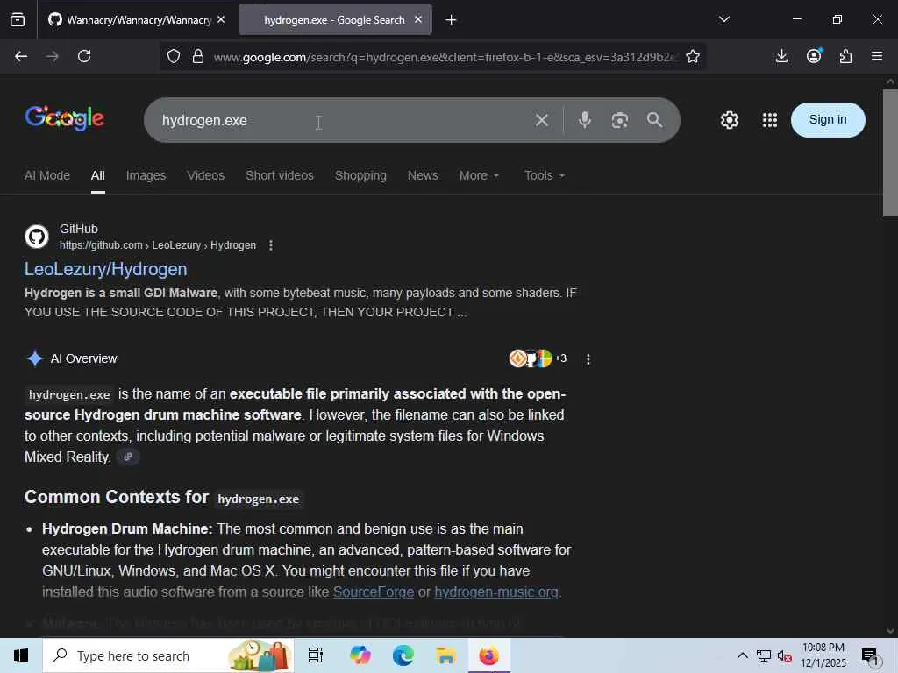Click the Hydrogen Drum Machine bullet heading
This screenshot has width=898, height=673.
coord(127,528)
